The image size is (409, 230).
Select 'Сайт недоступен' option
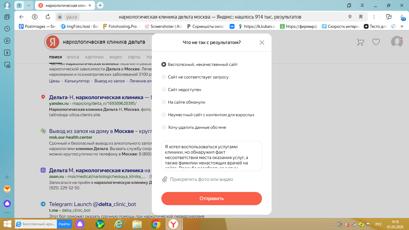coord(181,90)
